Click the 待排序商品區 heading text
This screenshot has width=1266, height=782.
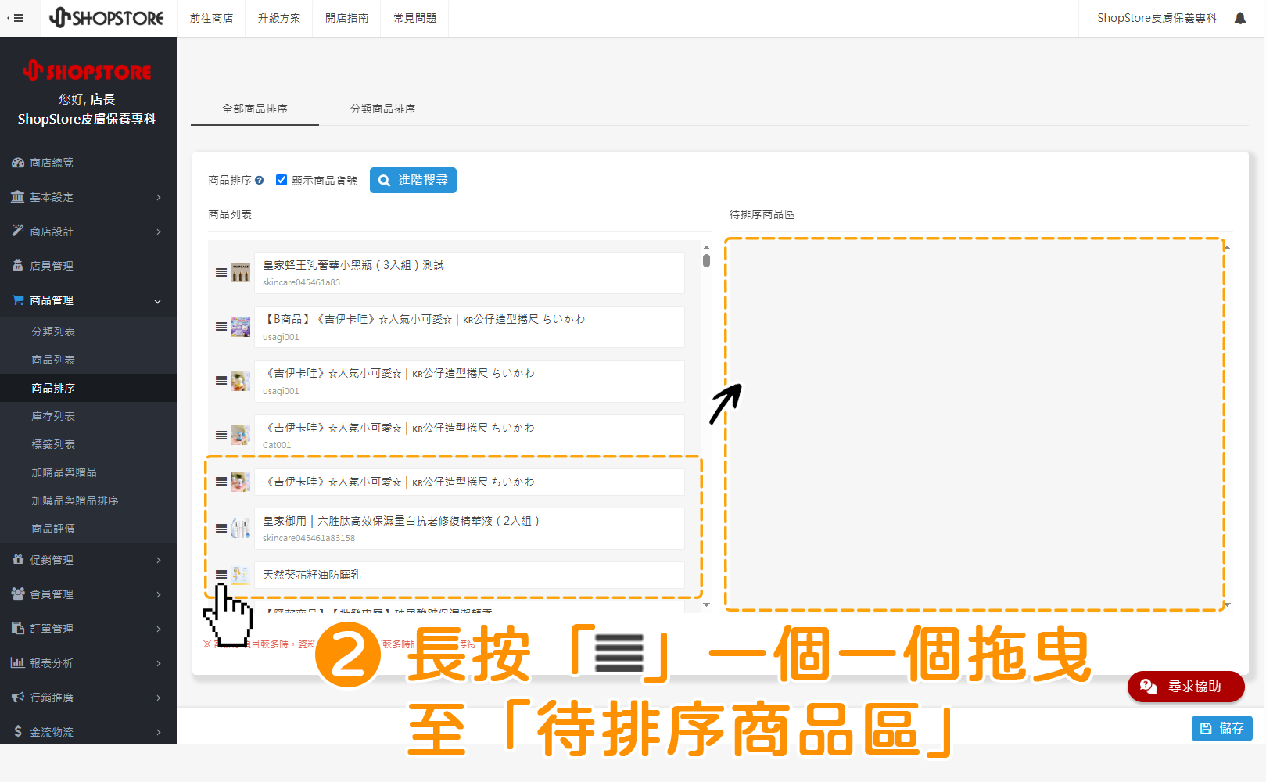tap(762, 214)
